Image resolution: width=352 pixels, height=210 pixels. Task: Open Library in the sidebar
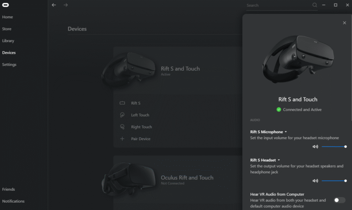point(8,41)
